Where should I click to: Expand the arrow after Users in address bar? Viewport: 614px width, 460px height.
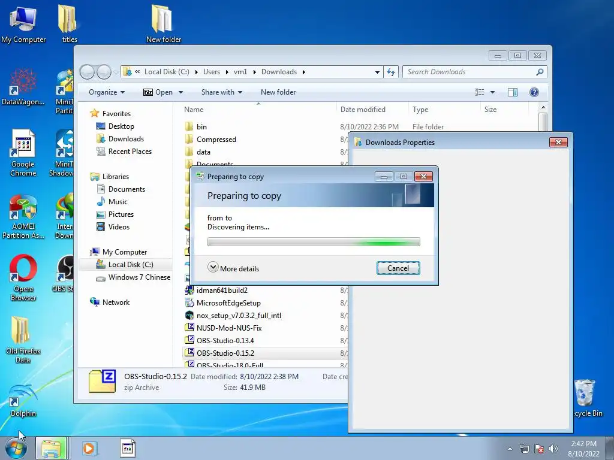point(227,72)
